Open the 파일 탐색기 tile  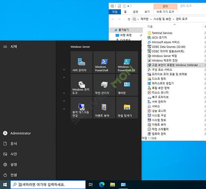pyautogui.click(x=127, y=108)
